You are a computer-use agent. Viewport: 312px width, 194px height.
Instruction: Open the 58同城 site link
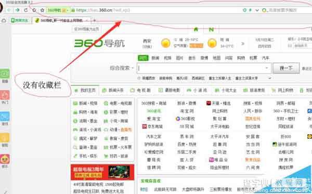point(187,126)
